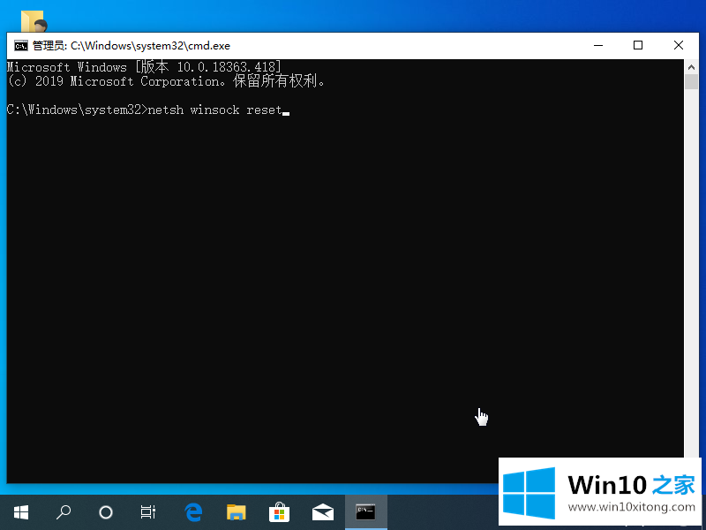
Task: Click the scrollbar up arrow in cmd
Action: [691, 66]
